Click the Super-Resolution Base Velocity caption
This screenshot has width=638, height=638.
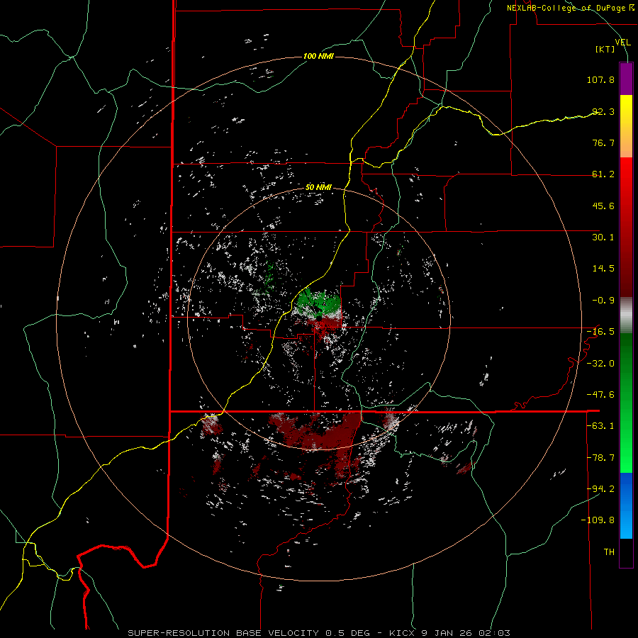click(319, 633)
